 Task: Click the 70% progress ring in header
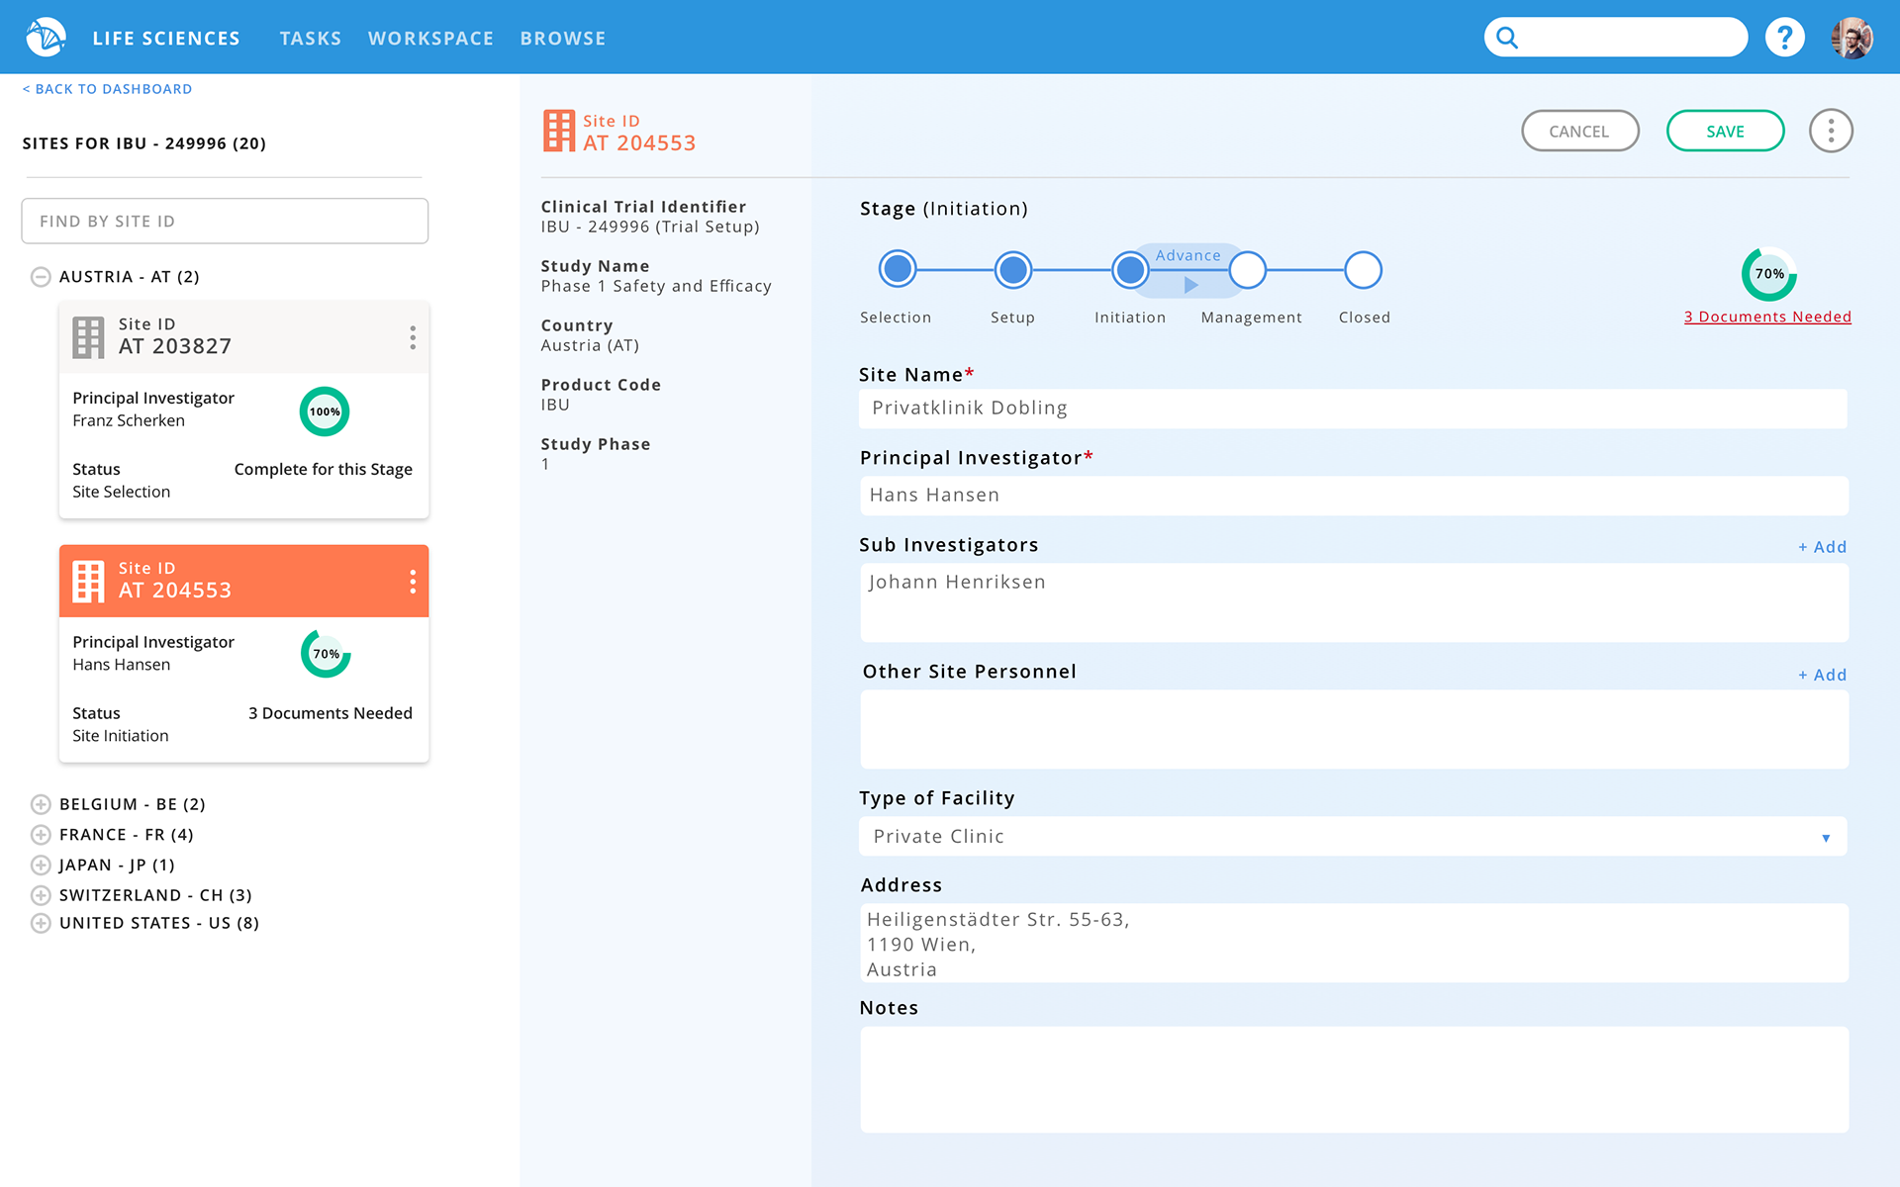point(1768,274)
